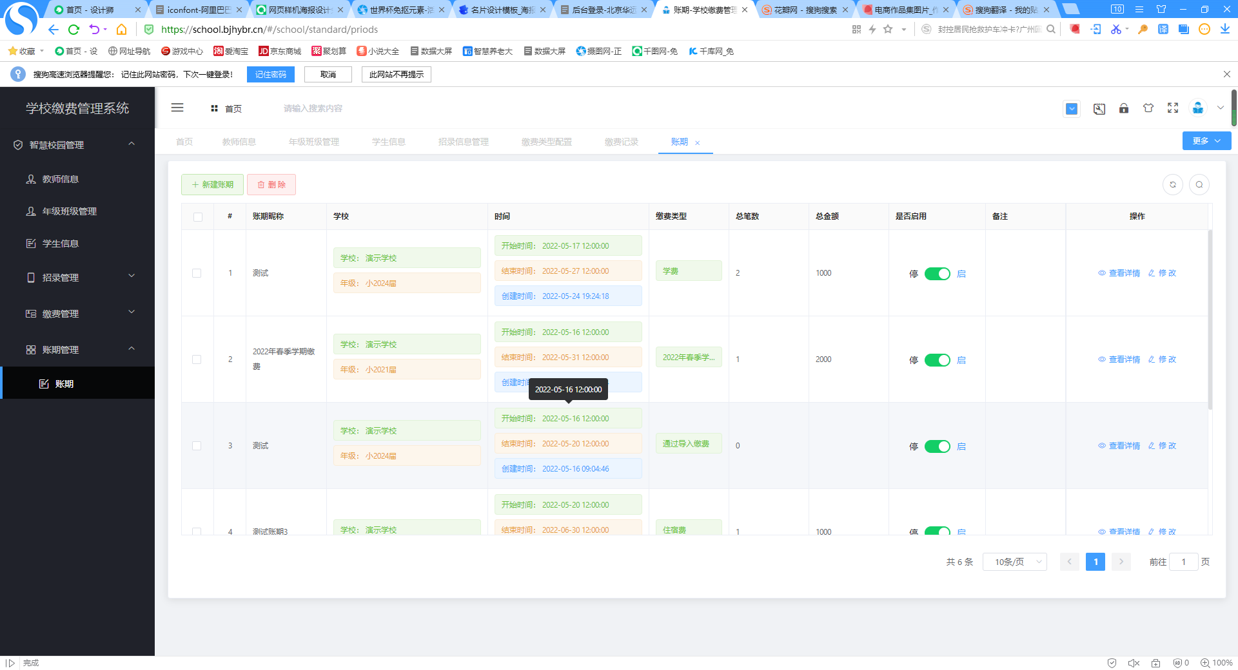Switch to the 缴费记录 tab
Image resolution: width=1238 pixels, height=670 pixels.
(x=621, y=142)
